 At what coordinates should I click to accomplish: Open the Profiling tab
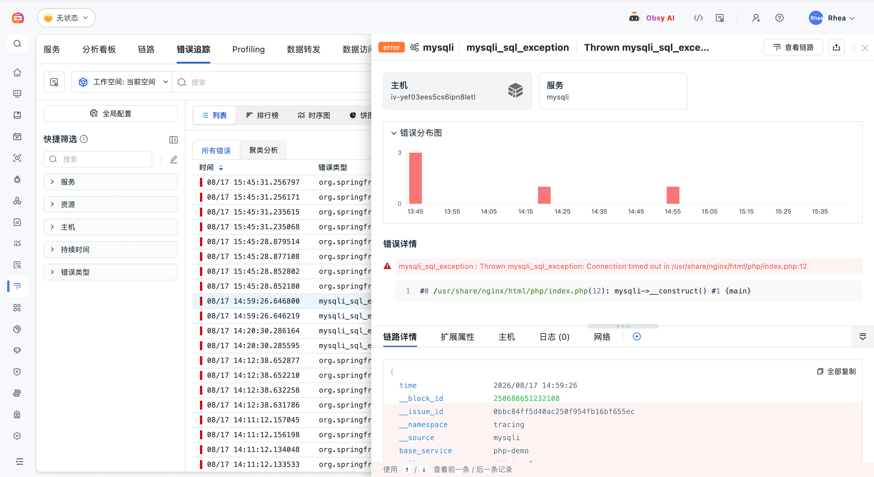(x=248, y=50)
